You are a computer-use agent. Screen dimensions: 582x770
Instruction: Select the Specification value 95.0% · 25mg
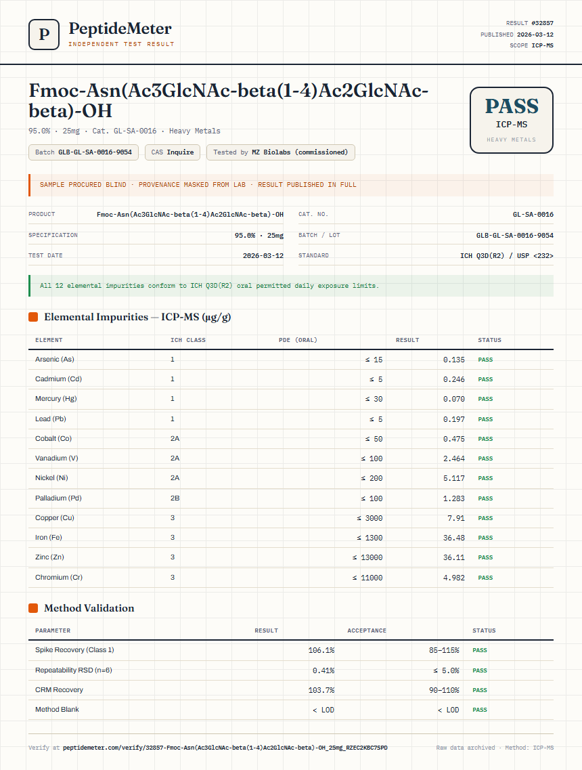(x=259, y=236)
